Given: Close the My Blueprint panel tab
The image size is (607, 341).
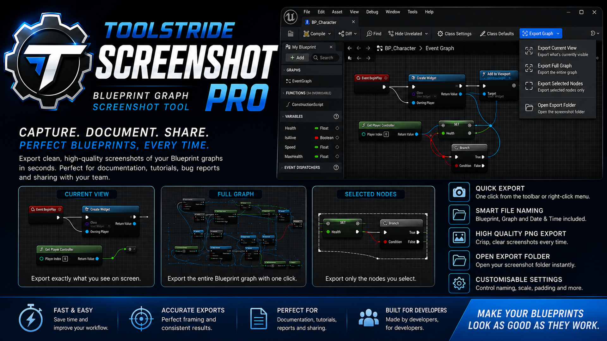Looking at the screenshot, I should 331,47.
